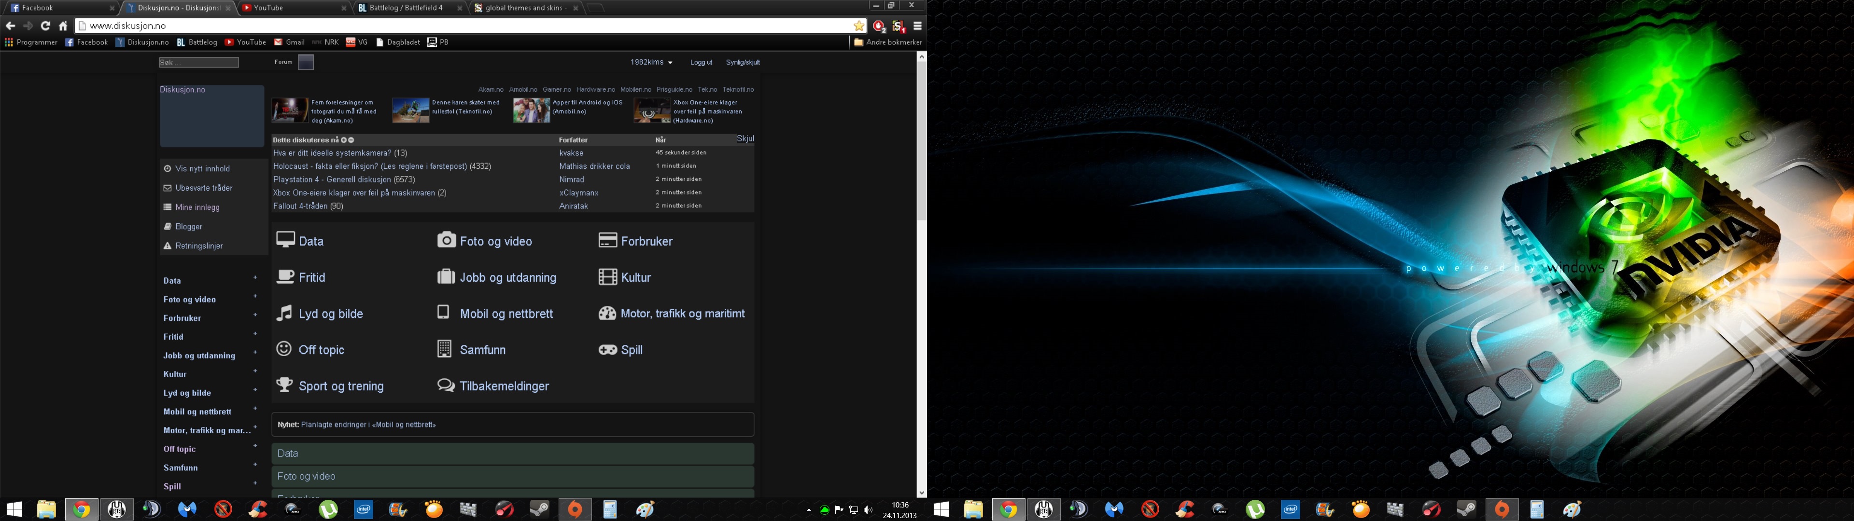Expand Jobb og utdanning in the sidebar
This screenshot has height=521, width=1854.
tap(255, 352)
